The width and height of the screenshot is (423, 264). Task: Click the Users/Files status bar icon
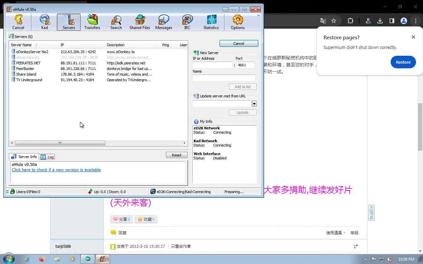(x=13, y=191)
